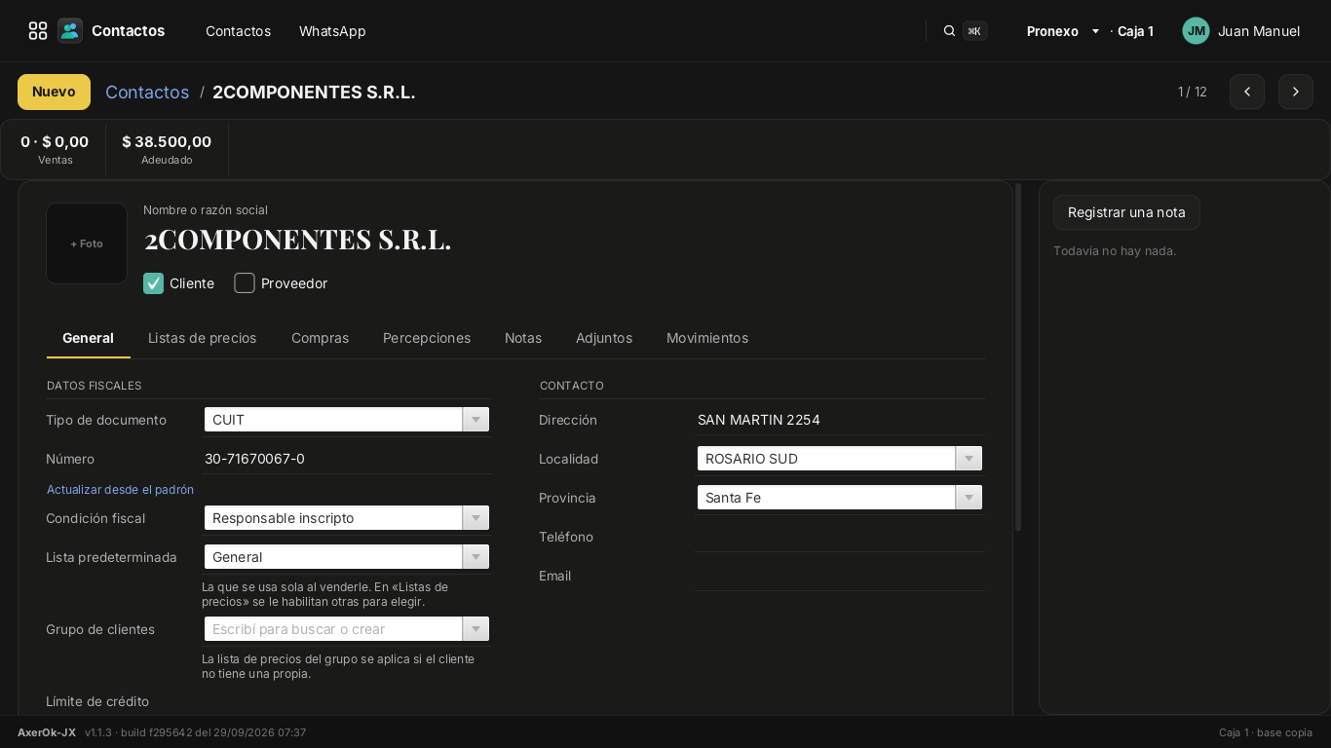Open the Notas tab
Screen dimensions: 1331x748
[x=523, y=338]
